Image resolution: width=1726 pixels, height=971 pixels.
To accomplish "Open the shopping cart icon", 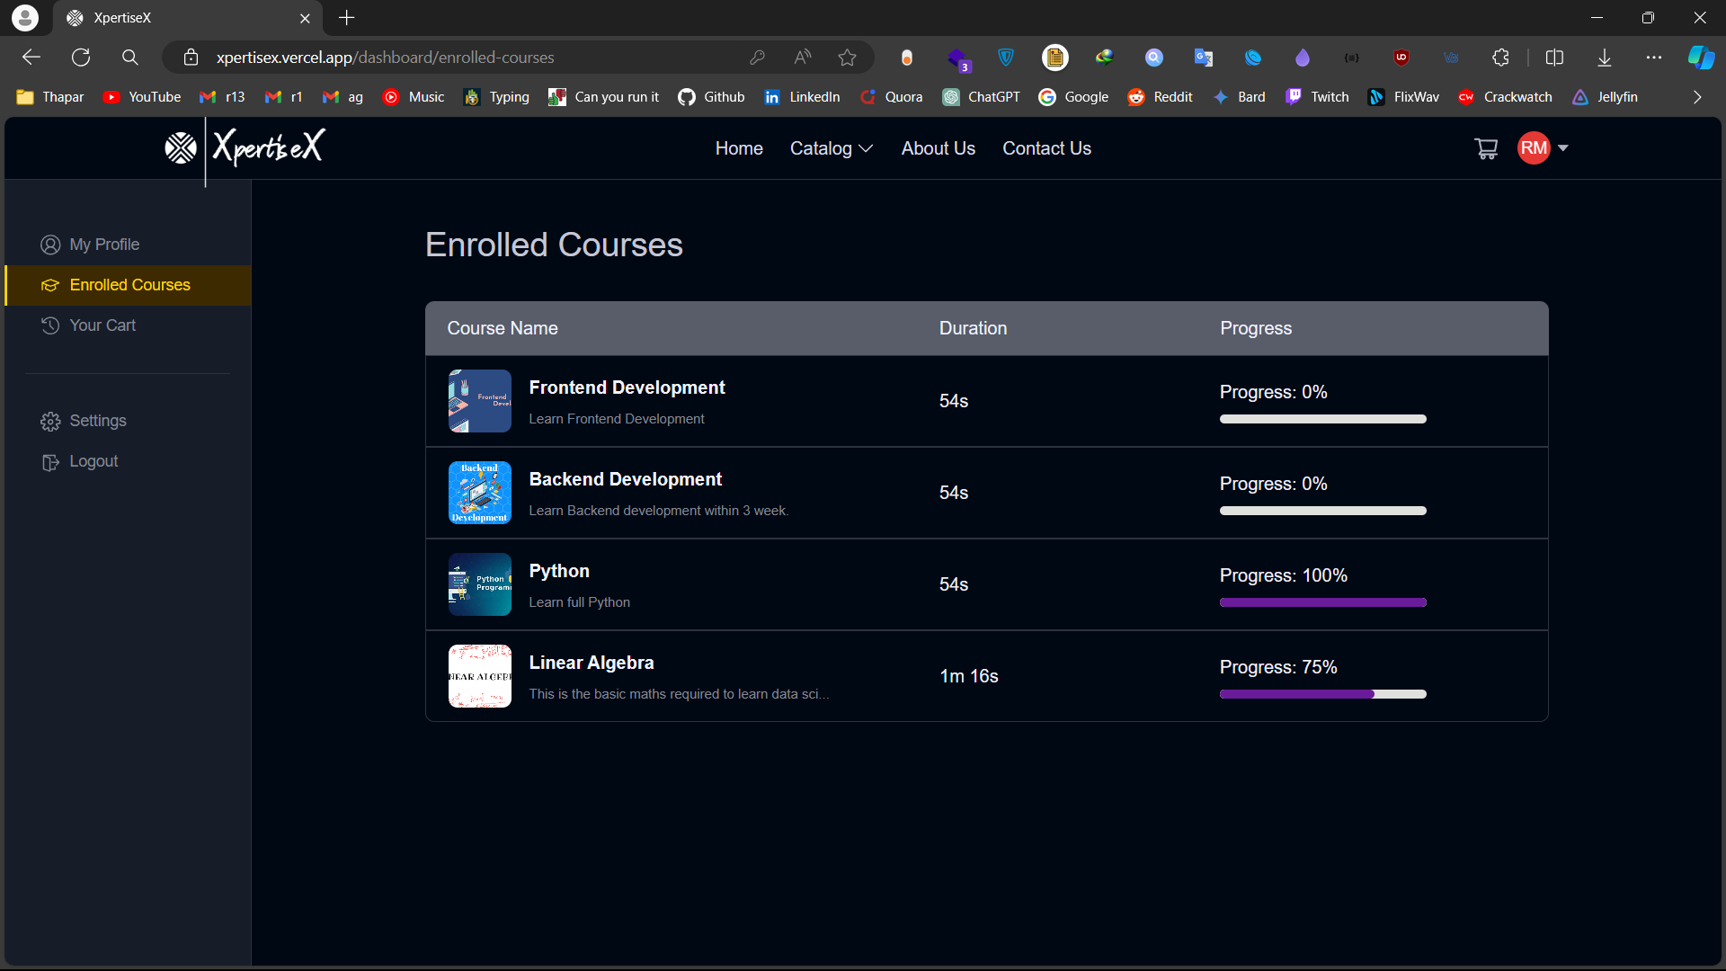I will click(1486, 148).
